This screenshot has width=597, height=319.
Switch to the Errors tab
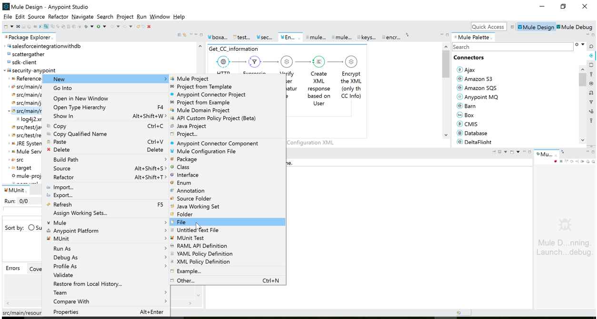tap(13, 268)
